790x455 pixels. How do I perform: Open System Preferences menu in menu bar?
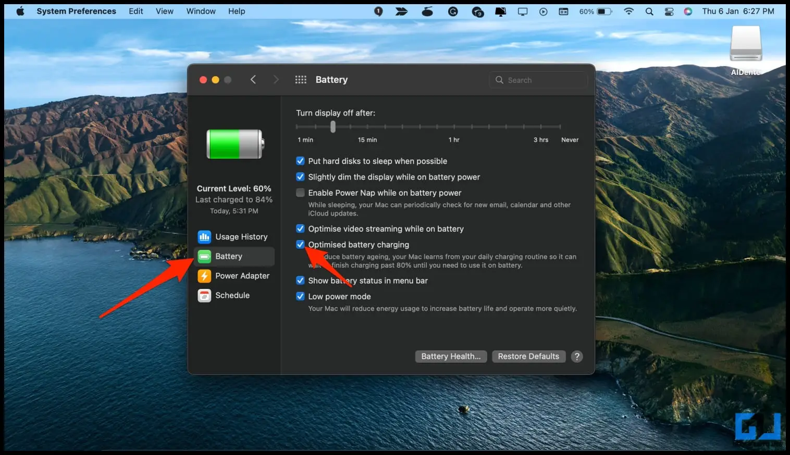[76, 11]
